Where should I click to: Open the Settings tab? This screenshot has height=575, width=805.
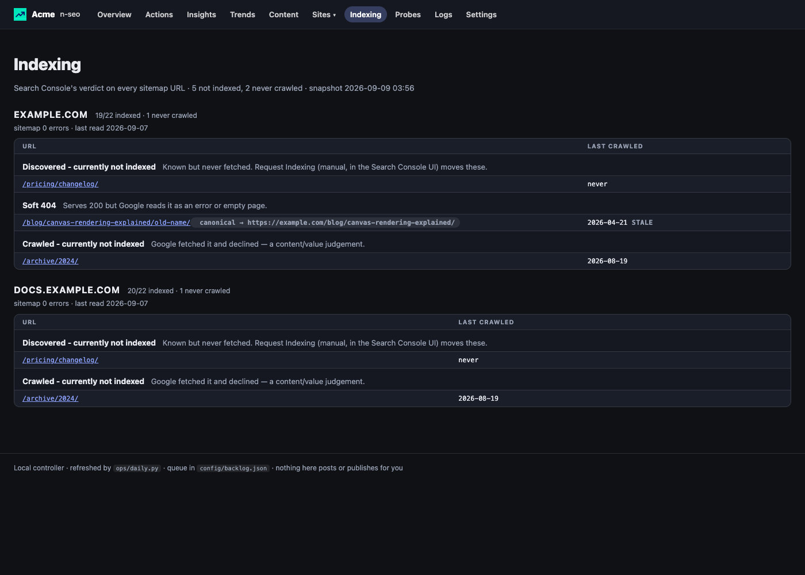pyautogui.click(x=481, y=14)
